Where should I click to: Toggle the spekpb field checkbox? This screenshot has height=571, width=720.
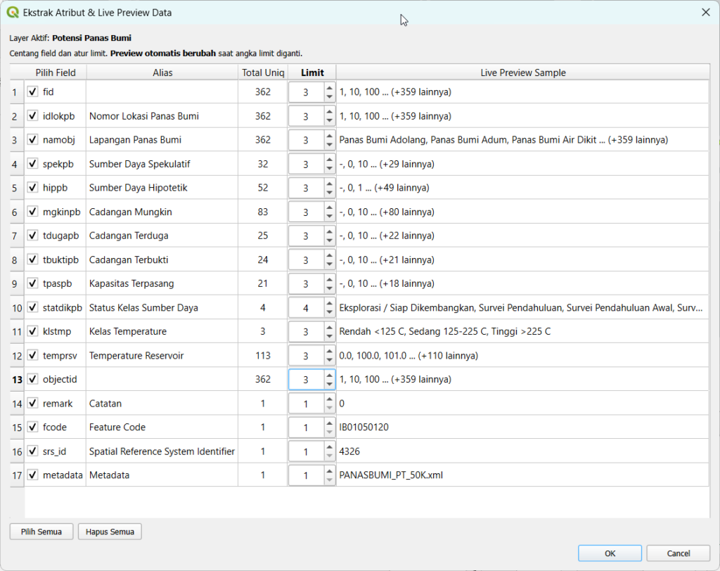32,164
